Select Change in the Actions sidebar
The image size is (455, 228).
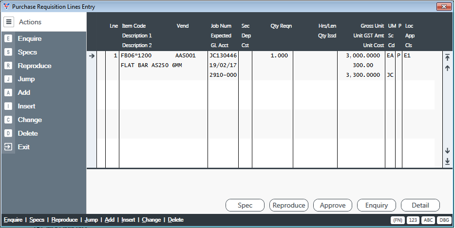coord(30,120)
